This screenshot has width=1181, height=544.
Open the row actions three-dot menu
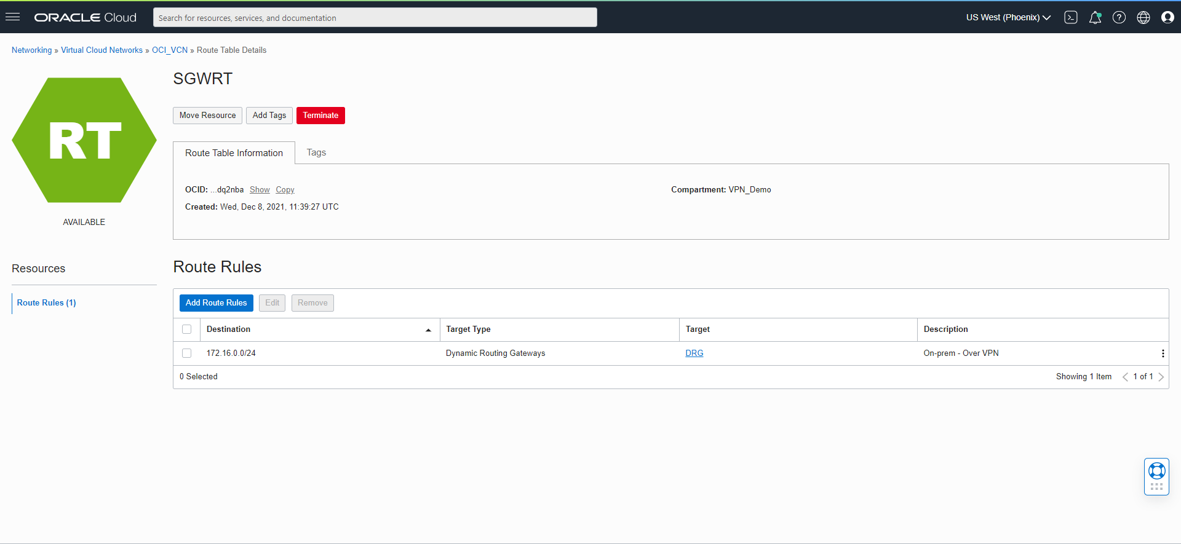point(1162,353)
